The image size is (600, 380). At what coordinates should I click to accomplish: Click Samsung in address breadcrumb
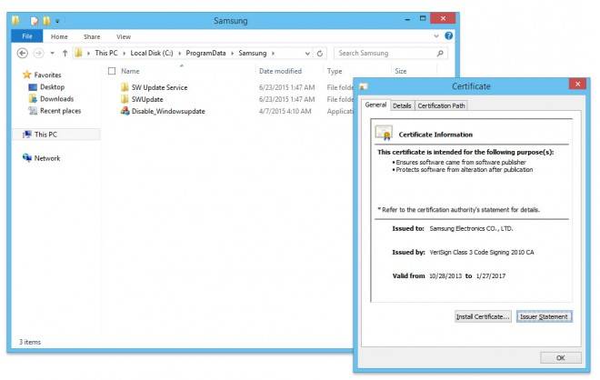tap(252, 53)
